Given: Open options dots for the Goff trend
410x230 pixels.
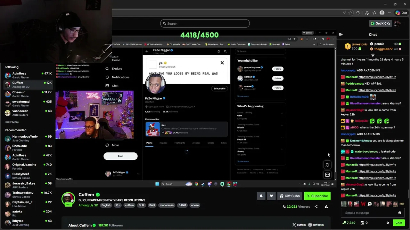Looking at the screenshot, I should point(282,113).
